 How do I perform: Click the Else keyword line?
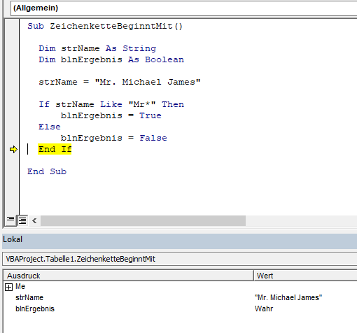50,127
